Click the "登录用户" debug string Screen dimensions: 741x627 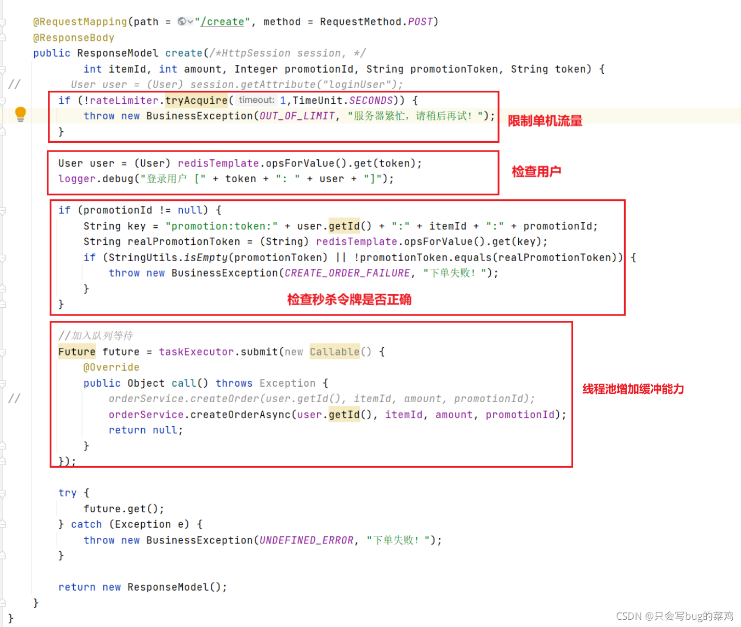(173, 179)
